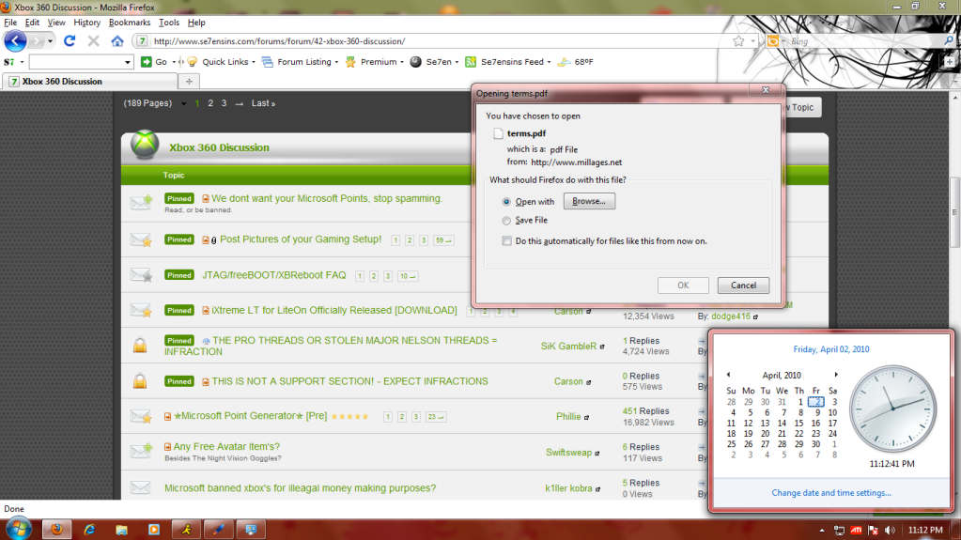Open Firefox from the taskbar
This screenshot has height=540, width=961.
coord(56,530)
